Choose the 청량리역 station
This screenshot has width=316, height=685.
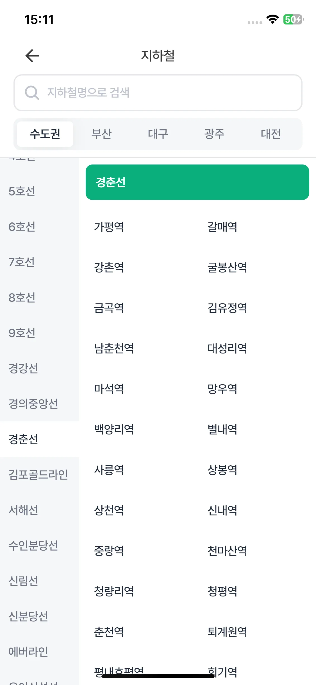pos(114,591)
